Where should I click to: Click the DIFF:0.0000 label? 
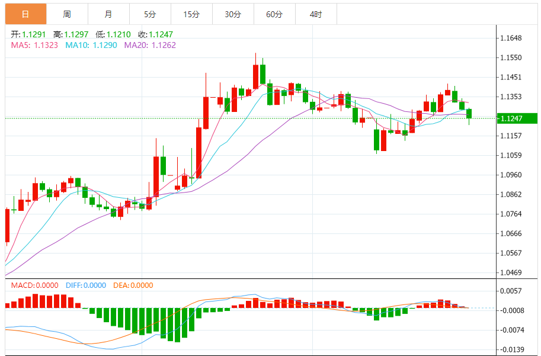(85, 286)
